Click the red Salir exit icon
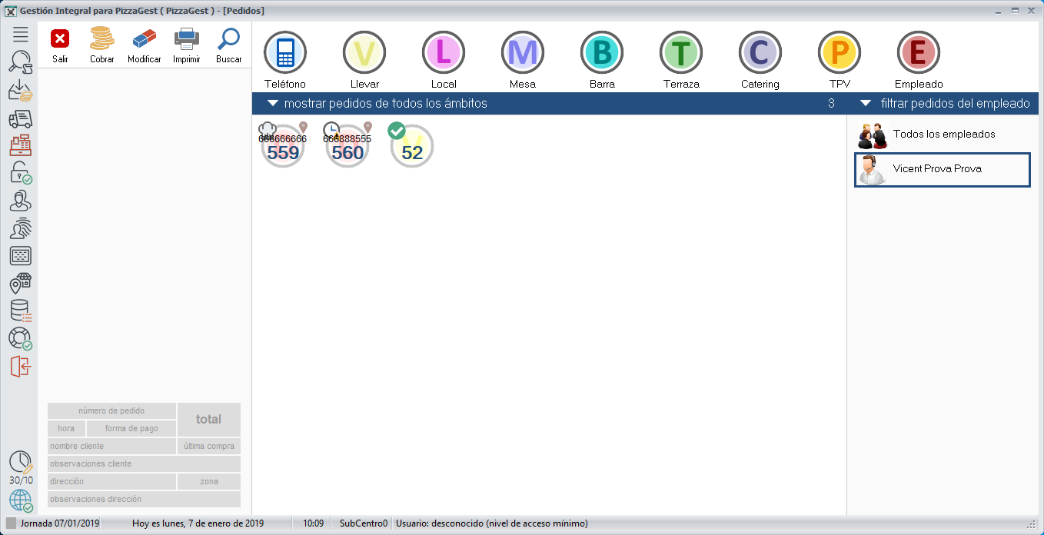The width and height of the screenshot is (1044, 535). (x=60, y=40)
